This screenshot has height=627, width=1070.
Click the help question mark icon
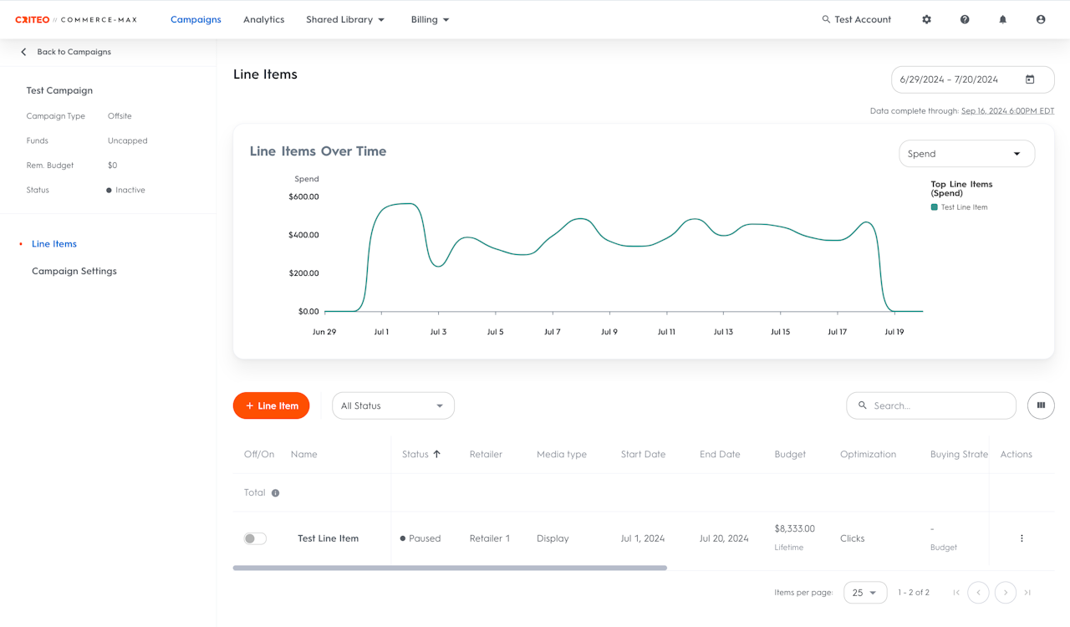[965, 19]
